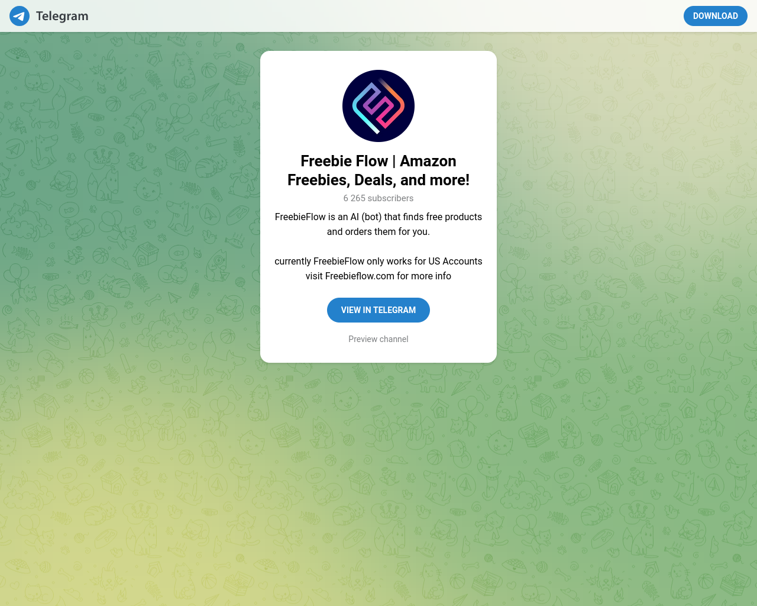Click the visit ... for more info line
Screen dimensions: 757x606
point(378,276)
